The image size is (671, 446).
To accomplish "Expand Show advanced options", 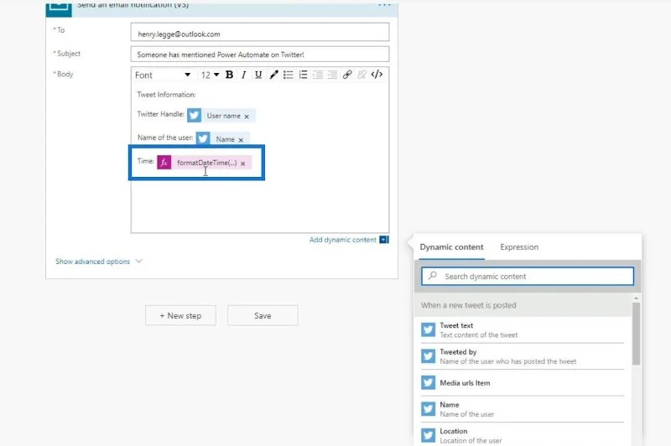I will (x=98, y=262).
